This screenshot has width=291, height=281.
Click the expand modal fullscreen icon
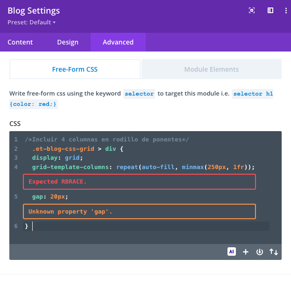point(252,10)
